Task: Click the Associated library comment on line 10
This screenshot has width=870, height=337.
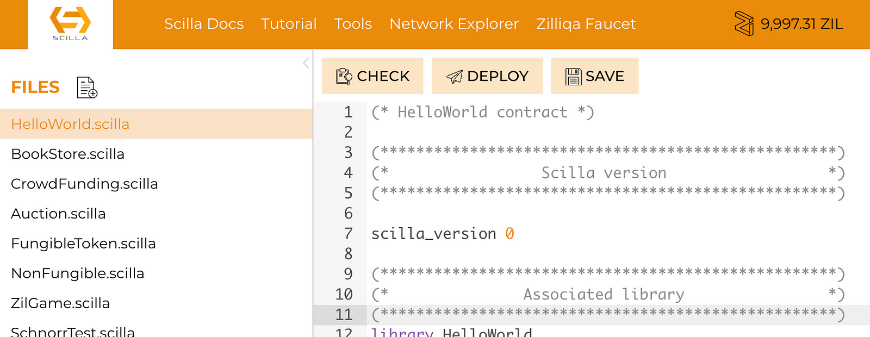Action: [x=608, y=295]
